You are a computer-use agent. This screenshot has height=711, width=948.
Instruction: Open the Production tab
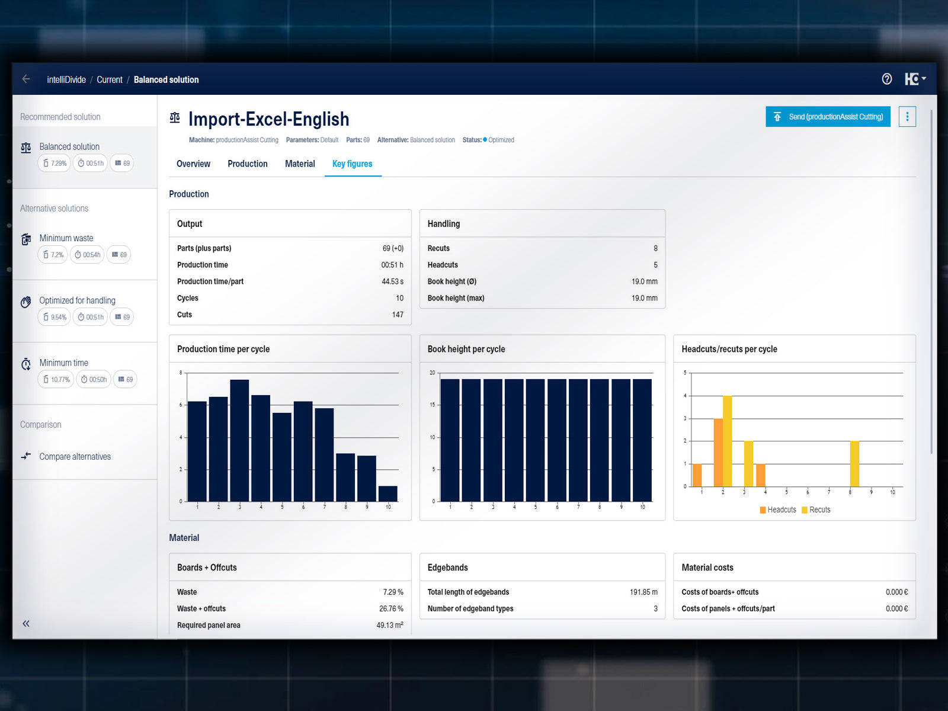[x=248, y=164]
